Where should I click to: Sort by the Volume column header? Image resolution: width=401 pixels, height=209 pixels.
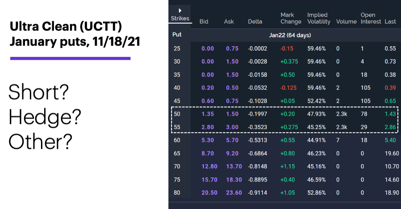click(x=346, y=22)
